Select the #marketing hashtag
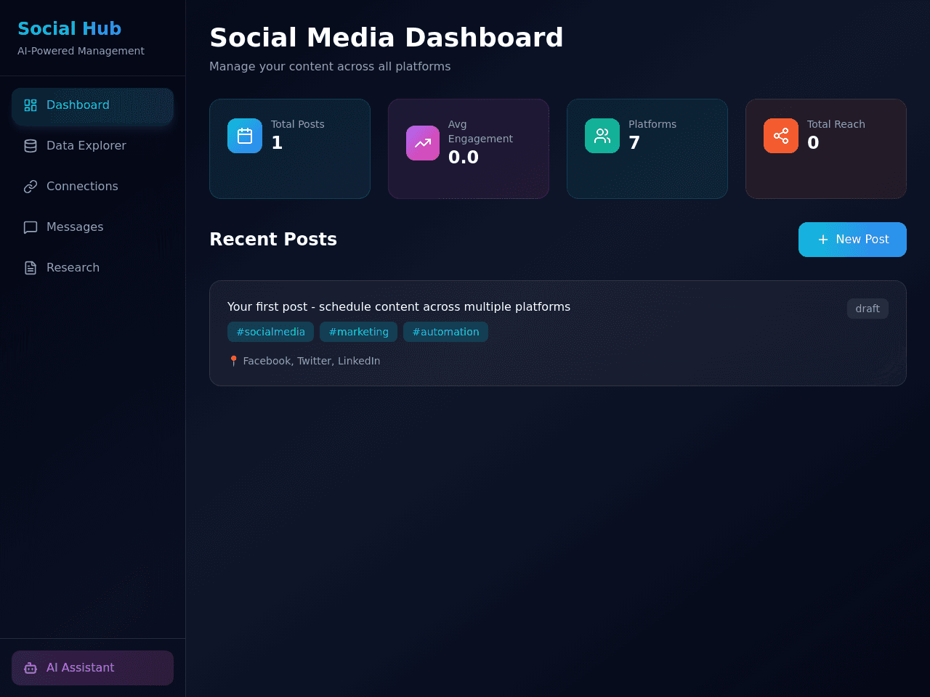The width and height of the screenshot is (930, 697). pos(358,332)
